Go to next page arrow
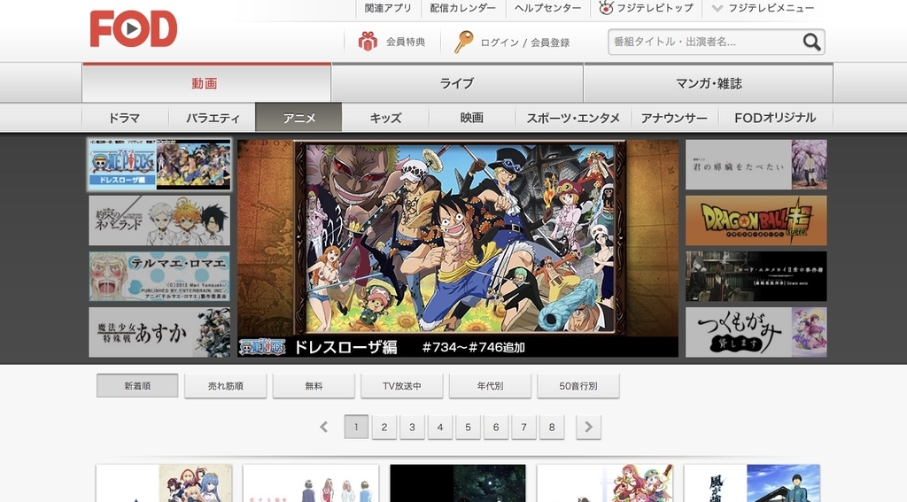 pyautogui.click(x=588, y=427)
